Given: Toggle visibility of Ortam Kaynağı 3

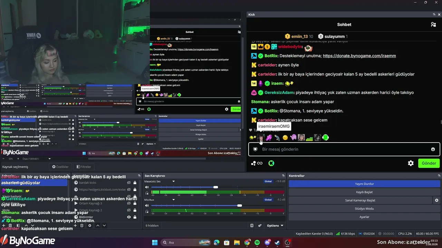Looking at the screenshot, I should pos(129,203).
